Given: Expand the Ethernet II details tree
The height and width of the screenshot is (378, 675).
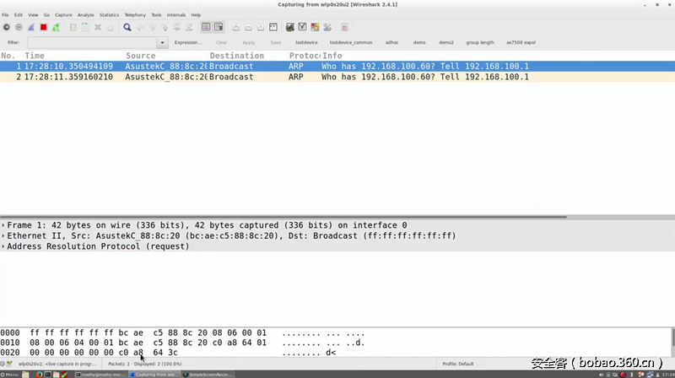Looking at the screenshot, I should pos(3,236).
